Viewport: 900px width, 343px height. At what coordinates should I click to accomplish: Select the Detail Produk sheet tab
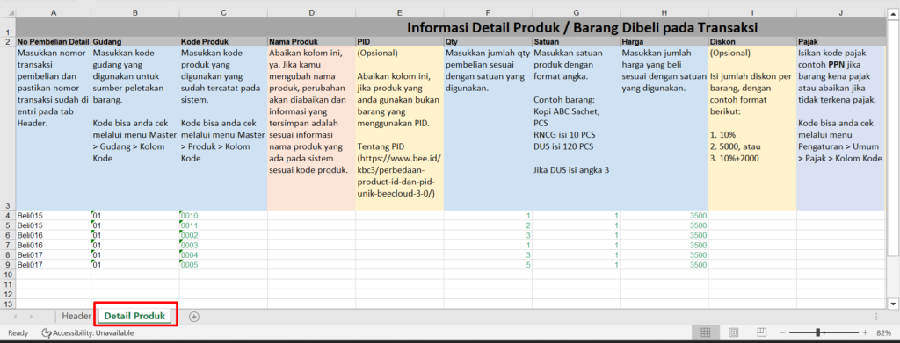pos(134,316)
